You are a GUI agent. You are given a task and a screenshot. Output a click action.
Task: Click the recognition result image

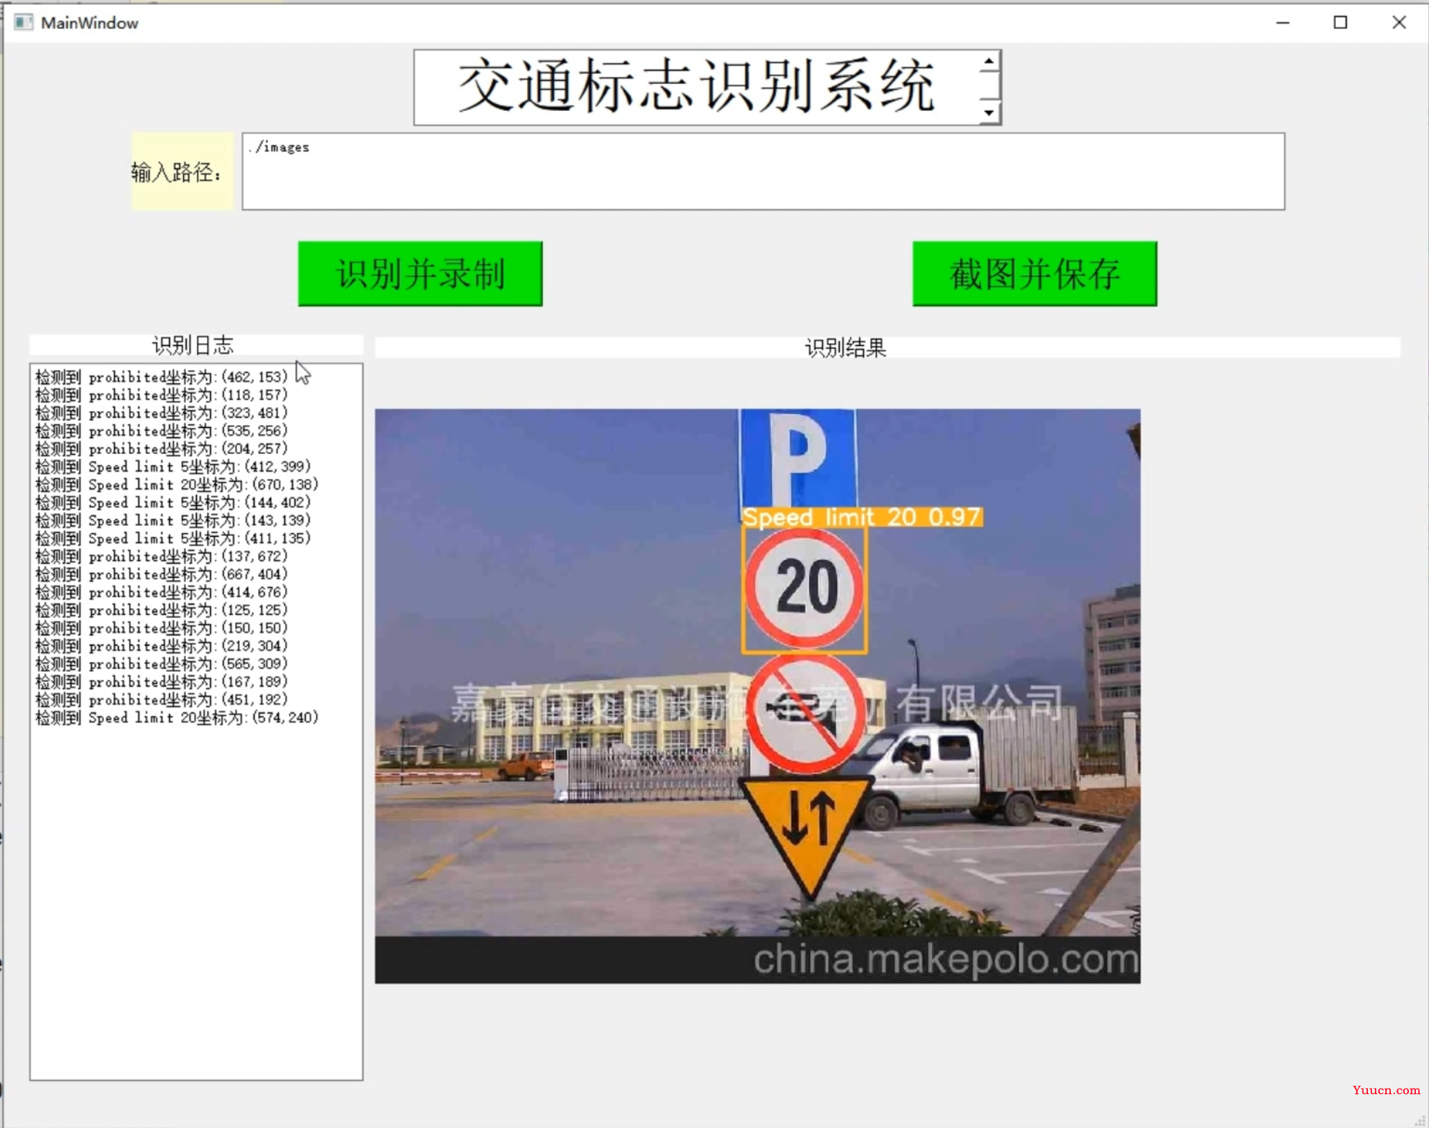[758, 696]
